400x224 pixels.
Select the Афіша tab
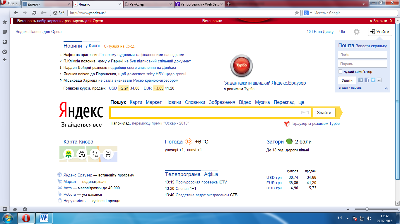tap(211, 174)
